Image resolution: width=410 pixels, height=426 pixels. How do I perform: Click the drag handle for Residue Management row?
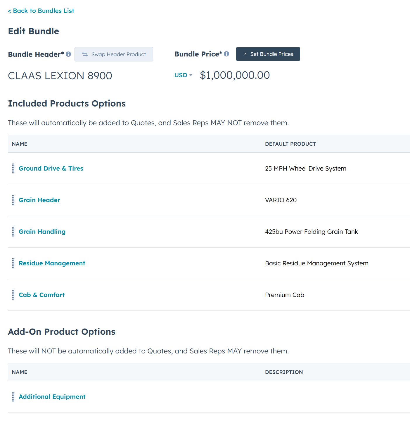[13, 263]
